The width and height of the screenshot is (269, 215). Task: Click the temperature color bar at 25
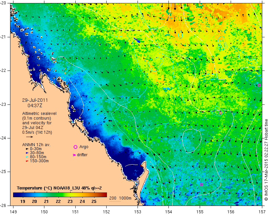pos(94,195)
